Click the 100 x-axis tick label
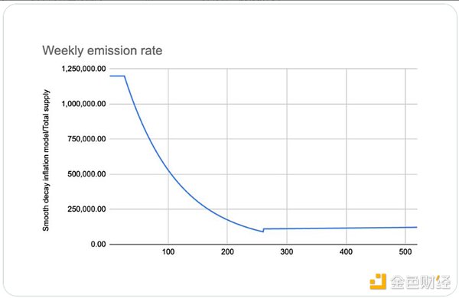The width and height of the screenshot is (459, 298). click(x=168, y=252)
